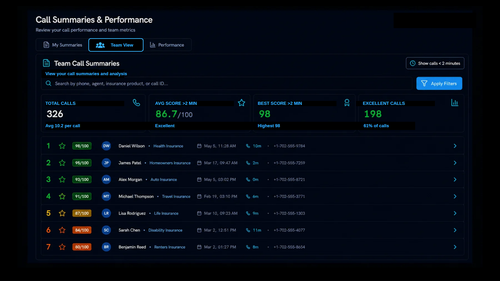This screenshot has width=500, height=281.
Task: Click the search field for calls
Action: pyautogui.click(x=227, y=84)
